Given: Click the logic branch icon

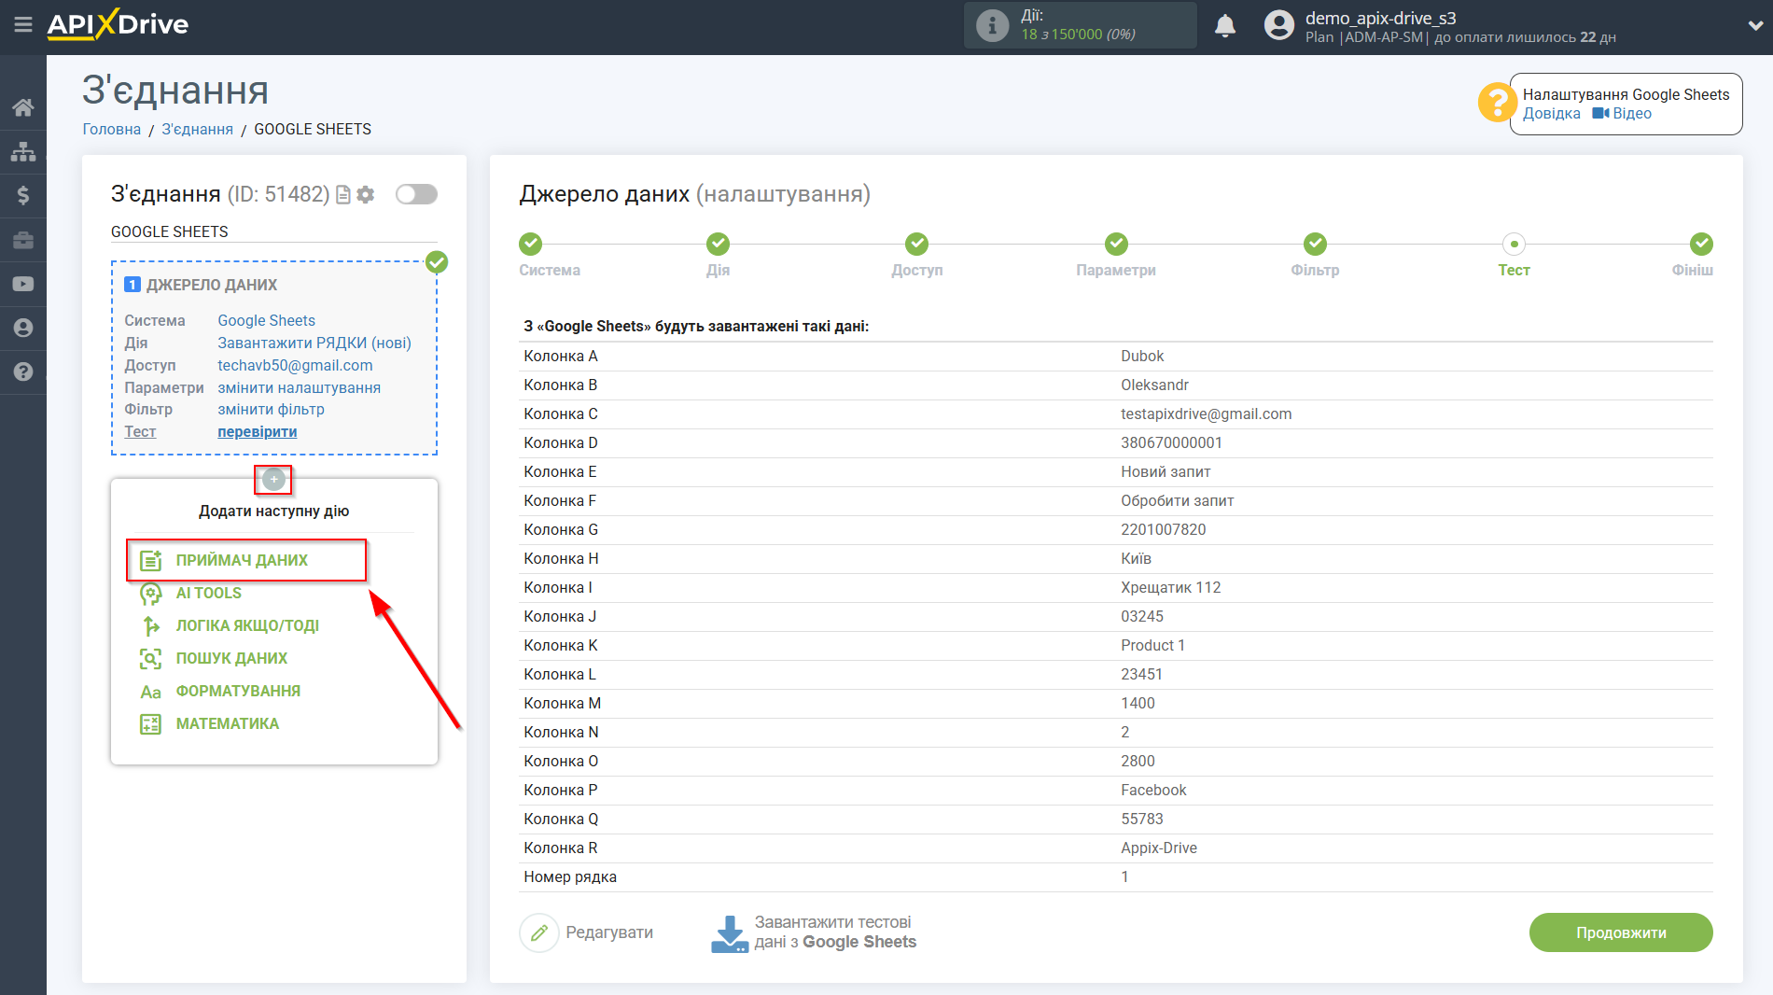Looking at the screenshot, I should tap(150, 625).
